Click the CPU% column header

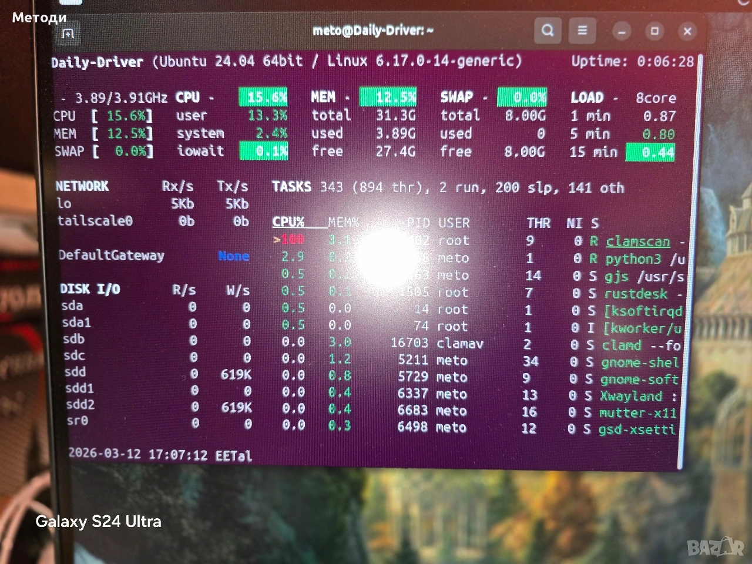click(288, 222)
